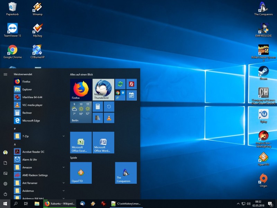Click the green sync arrows tile
The height and width of the screenshot is (208, 277).
[120, 84]
